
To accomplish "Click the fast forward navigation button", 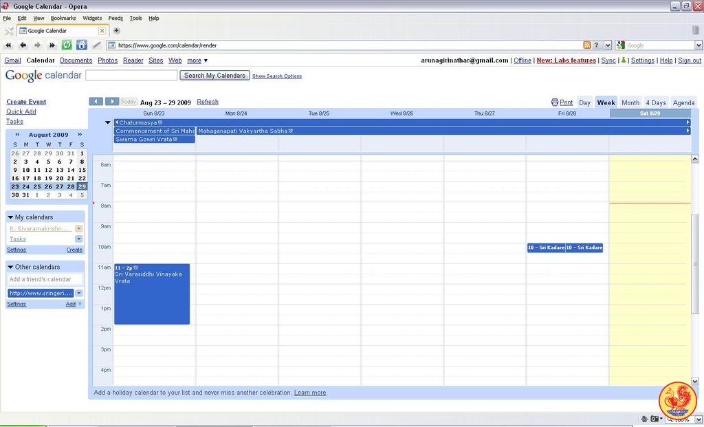I will pyautogui.click(x=52, y=45).
